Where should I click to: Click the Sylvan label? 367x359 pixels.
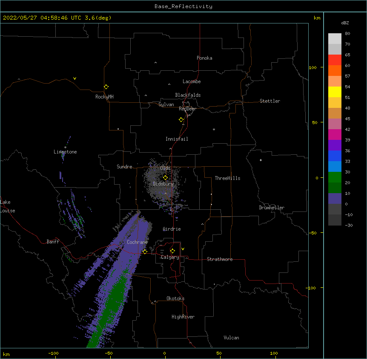166,104
